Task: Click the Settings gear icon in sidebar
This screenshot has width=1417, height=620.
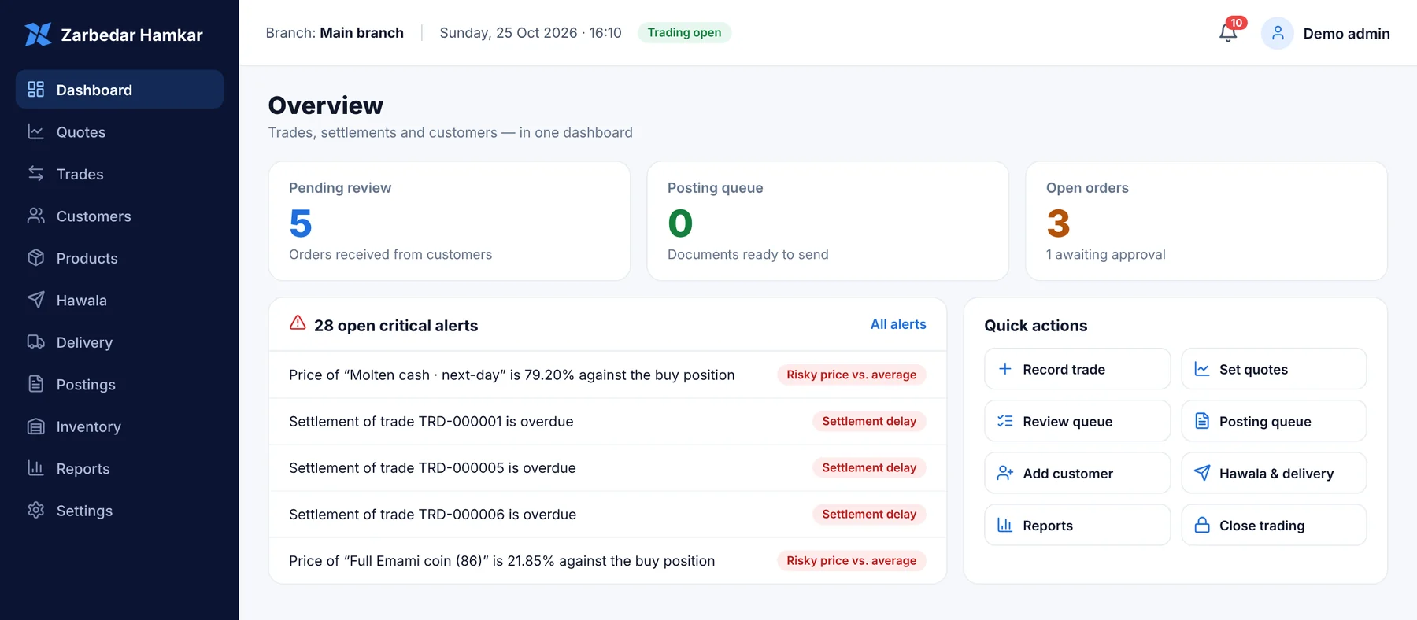Action: pyautogui.click(x=36, y=511)
